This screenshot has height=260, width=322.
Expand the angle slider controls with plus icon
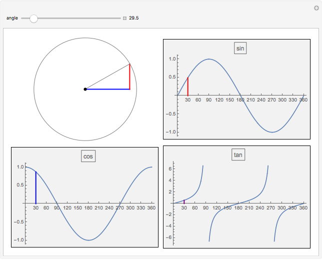click(x=125, y=18)
